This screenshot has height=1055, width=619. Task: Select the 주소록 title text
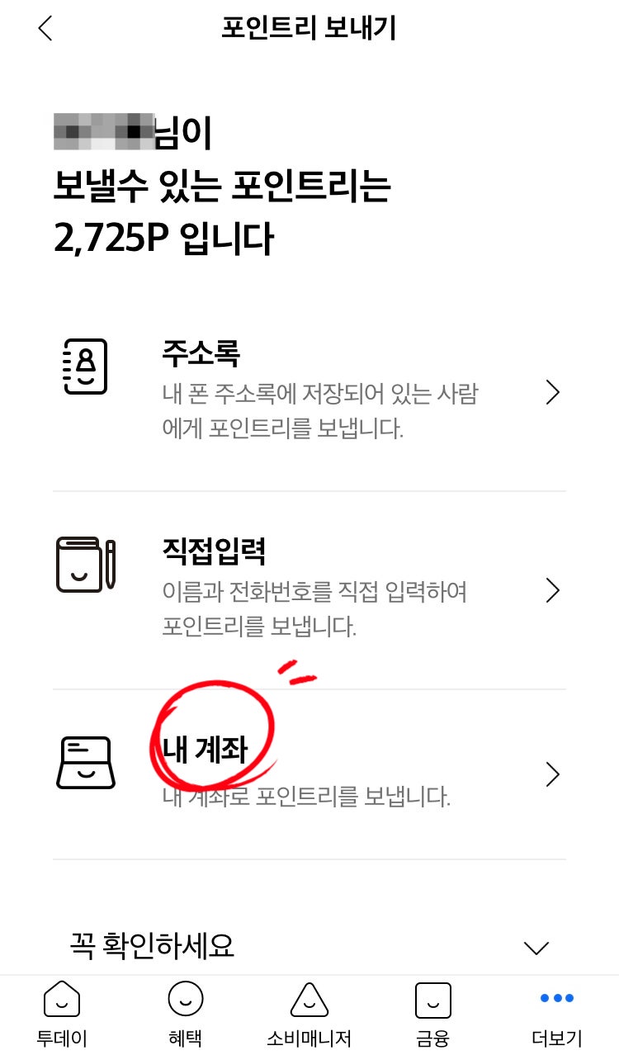[201, 354]
